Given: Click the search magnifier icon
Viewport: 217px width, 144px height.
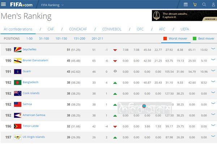Looking at the screenshot, I should point(204,5).
